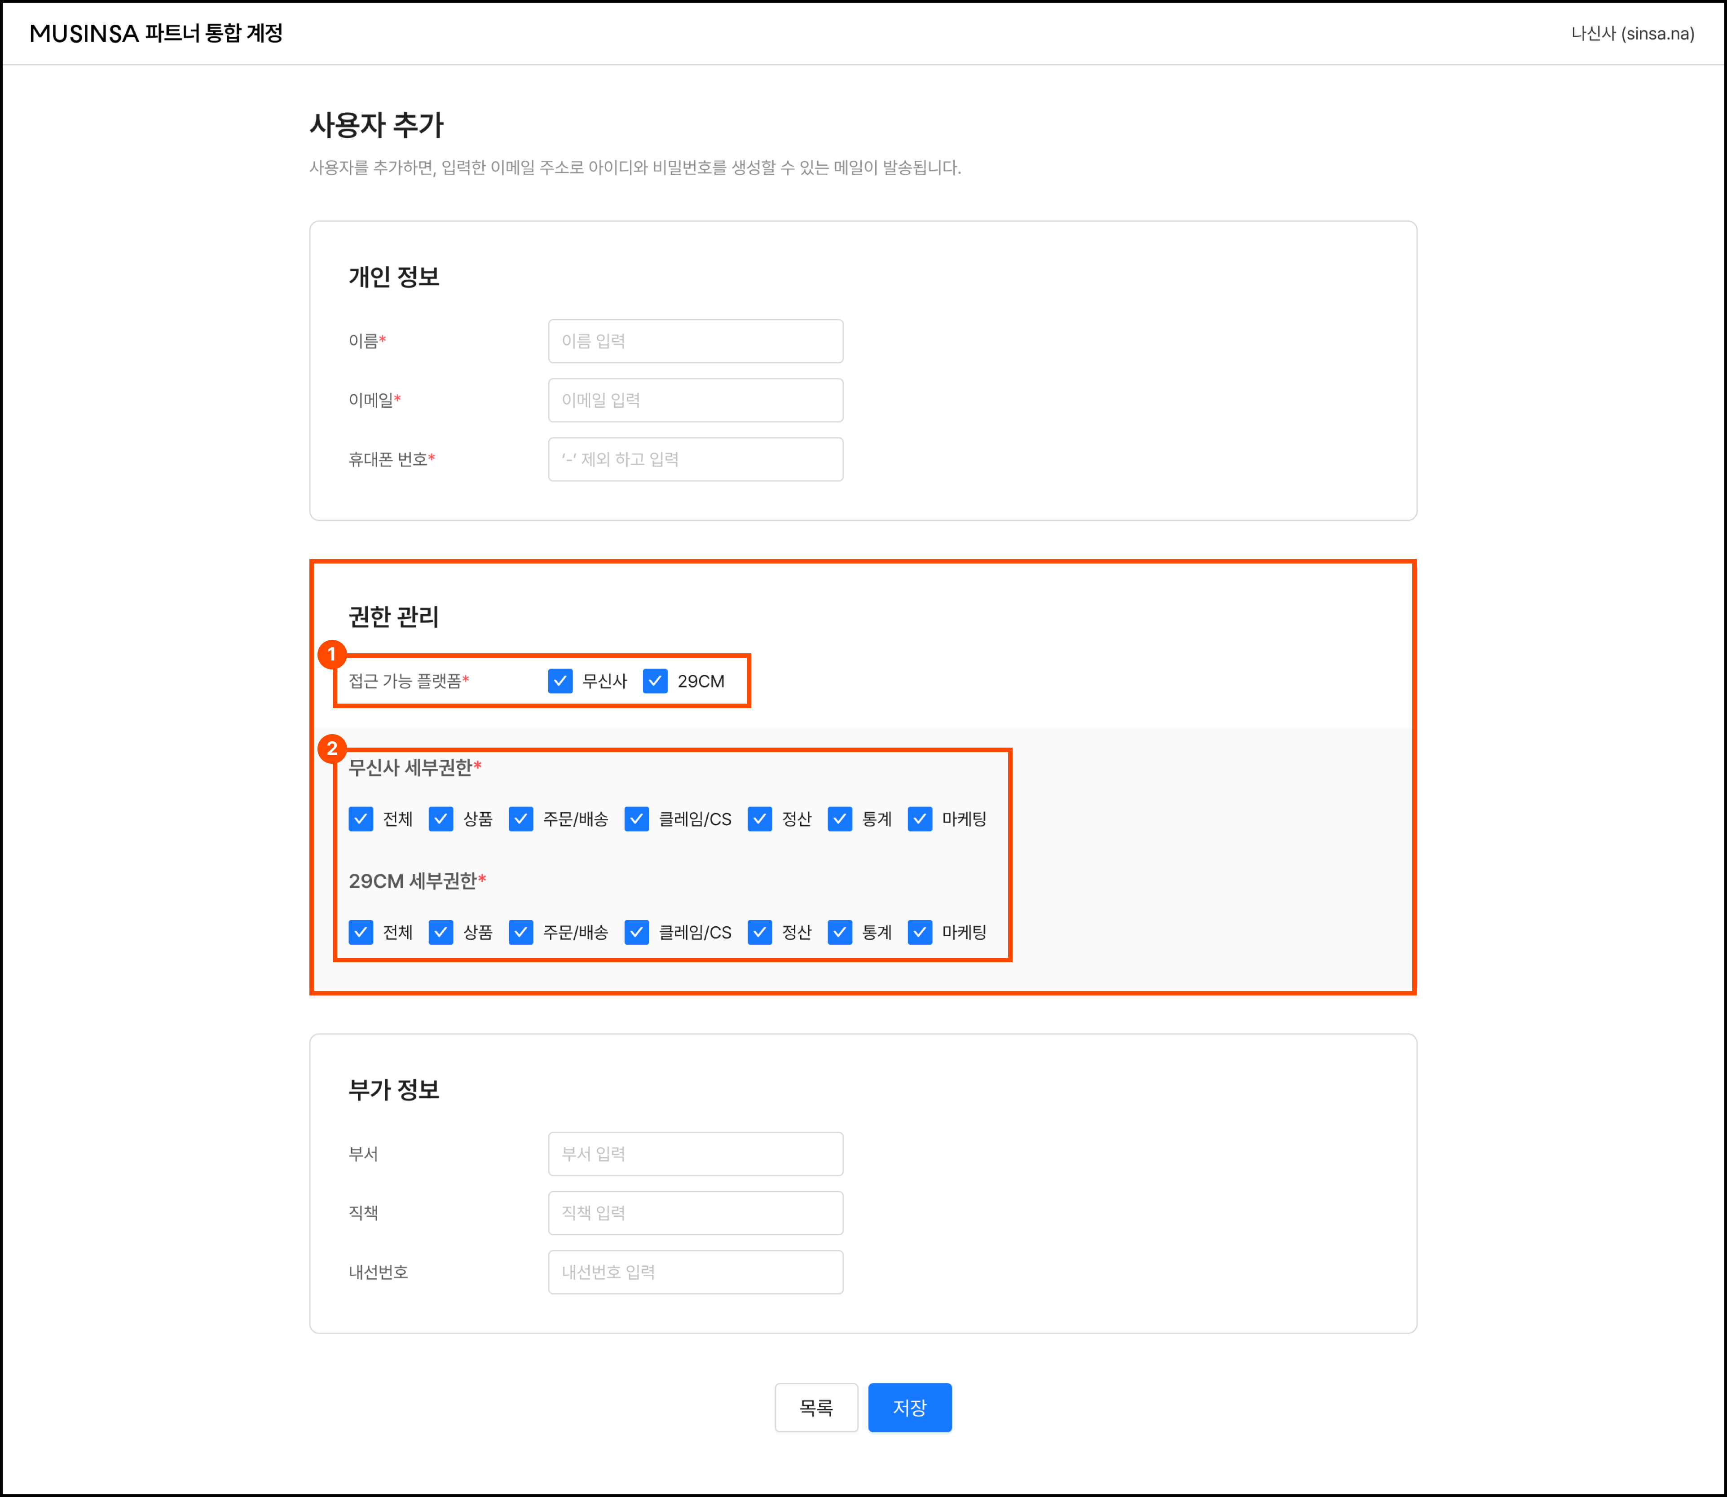Click the 이름 입력 name field

[x=695, y=341]
